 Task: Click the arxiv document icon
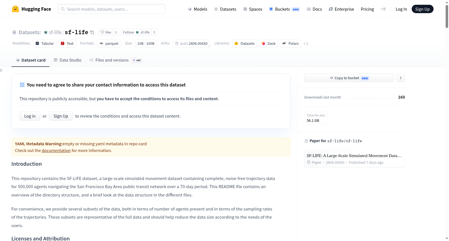click(177, 43)
